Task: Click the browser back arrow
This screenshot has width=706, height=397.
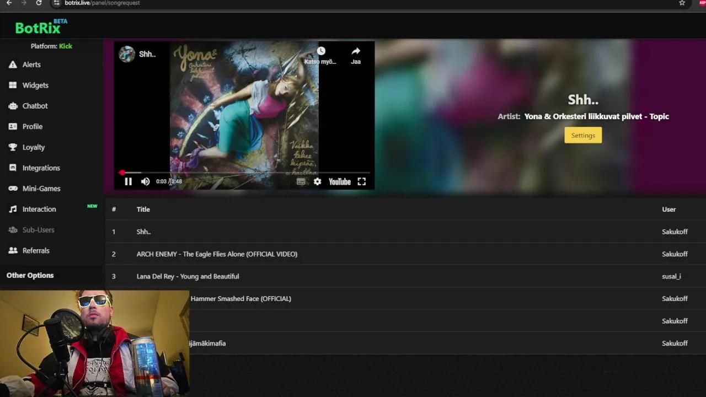Action: pyautogui.click(x=9, y=3)
